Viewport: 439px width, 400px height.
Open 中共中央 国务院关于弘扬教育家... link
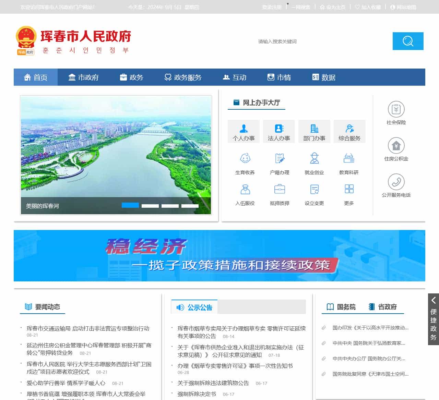(369, 343)
